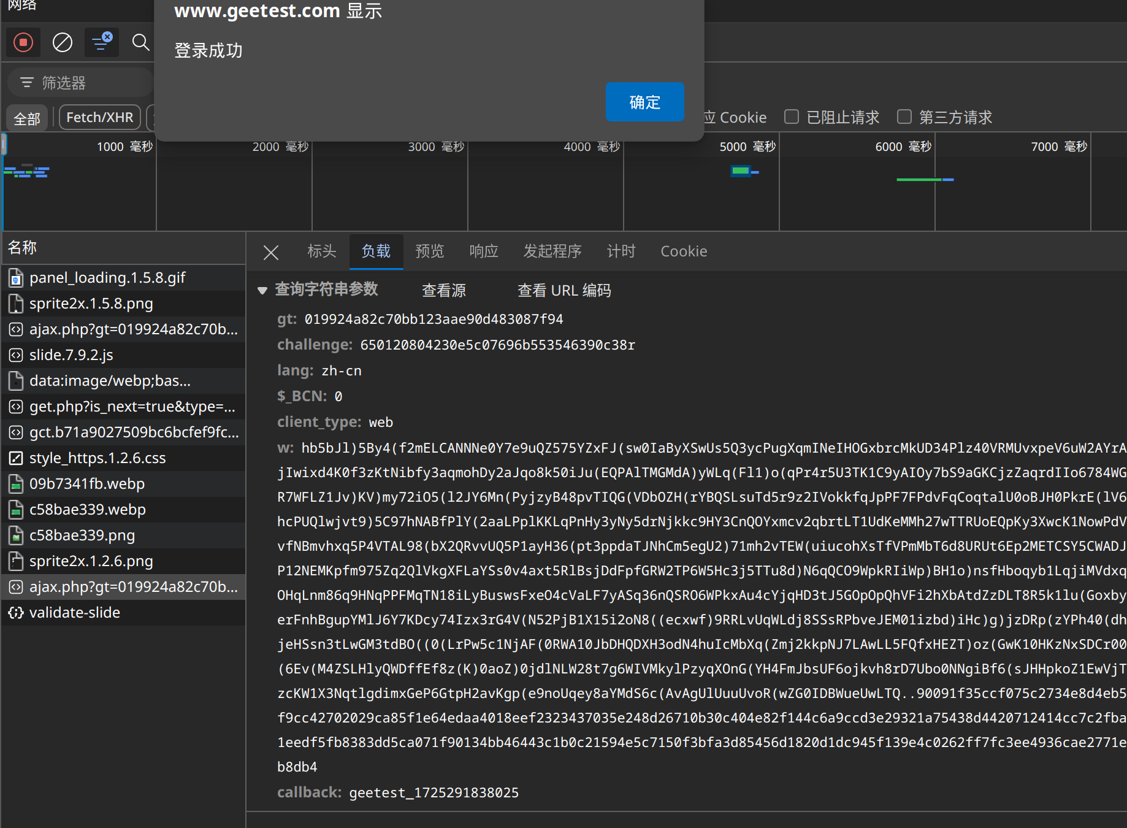This screenshot has width=1127, height=828.
Task: Enable 已阻止请求 checkbox
Action: click(x=792, y=117)
